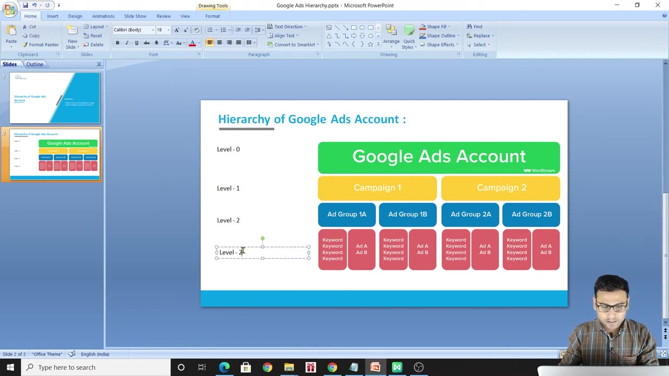Screen dimensions: 669x376
Task: Pick the 5-point Star shape
Action: pos(371,44)
